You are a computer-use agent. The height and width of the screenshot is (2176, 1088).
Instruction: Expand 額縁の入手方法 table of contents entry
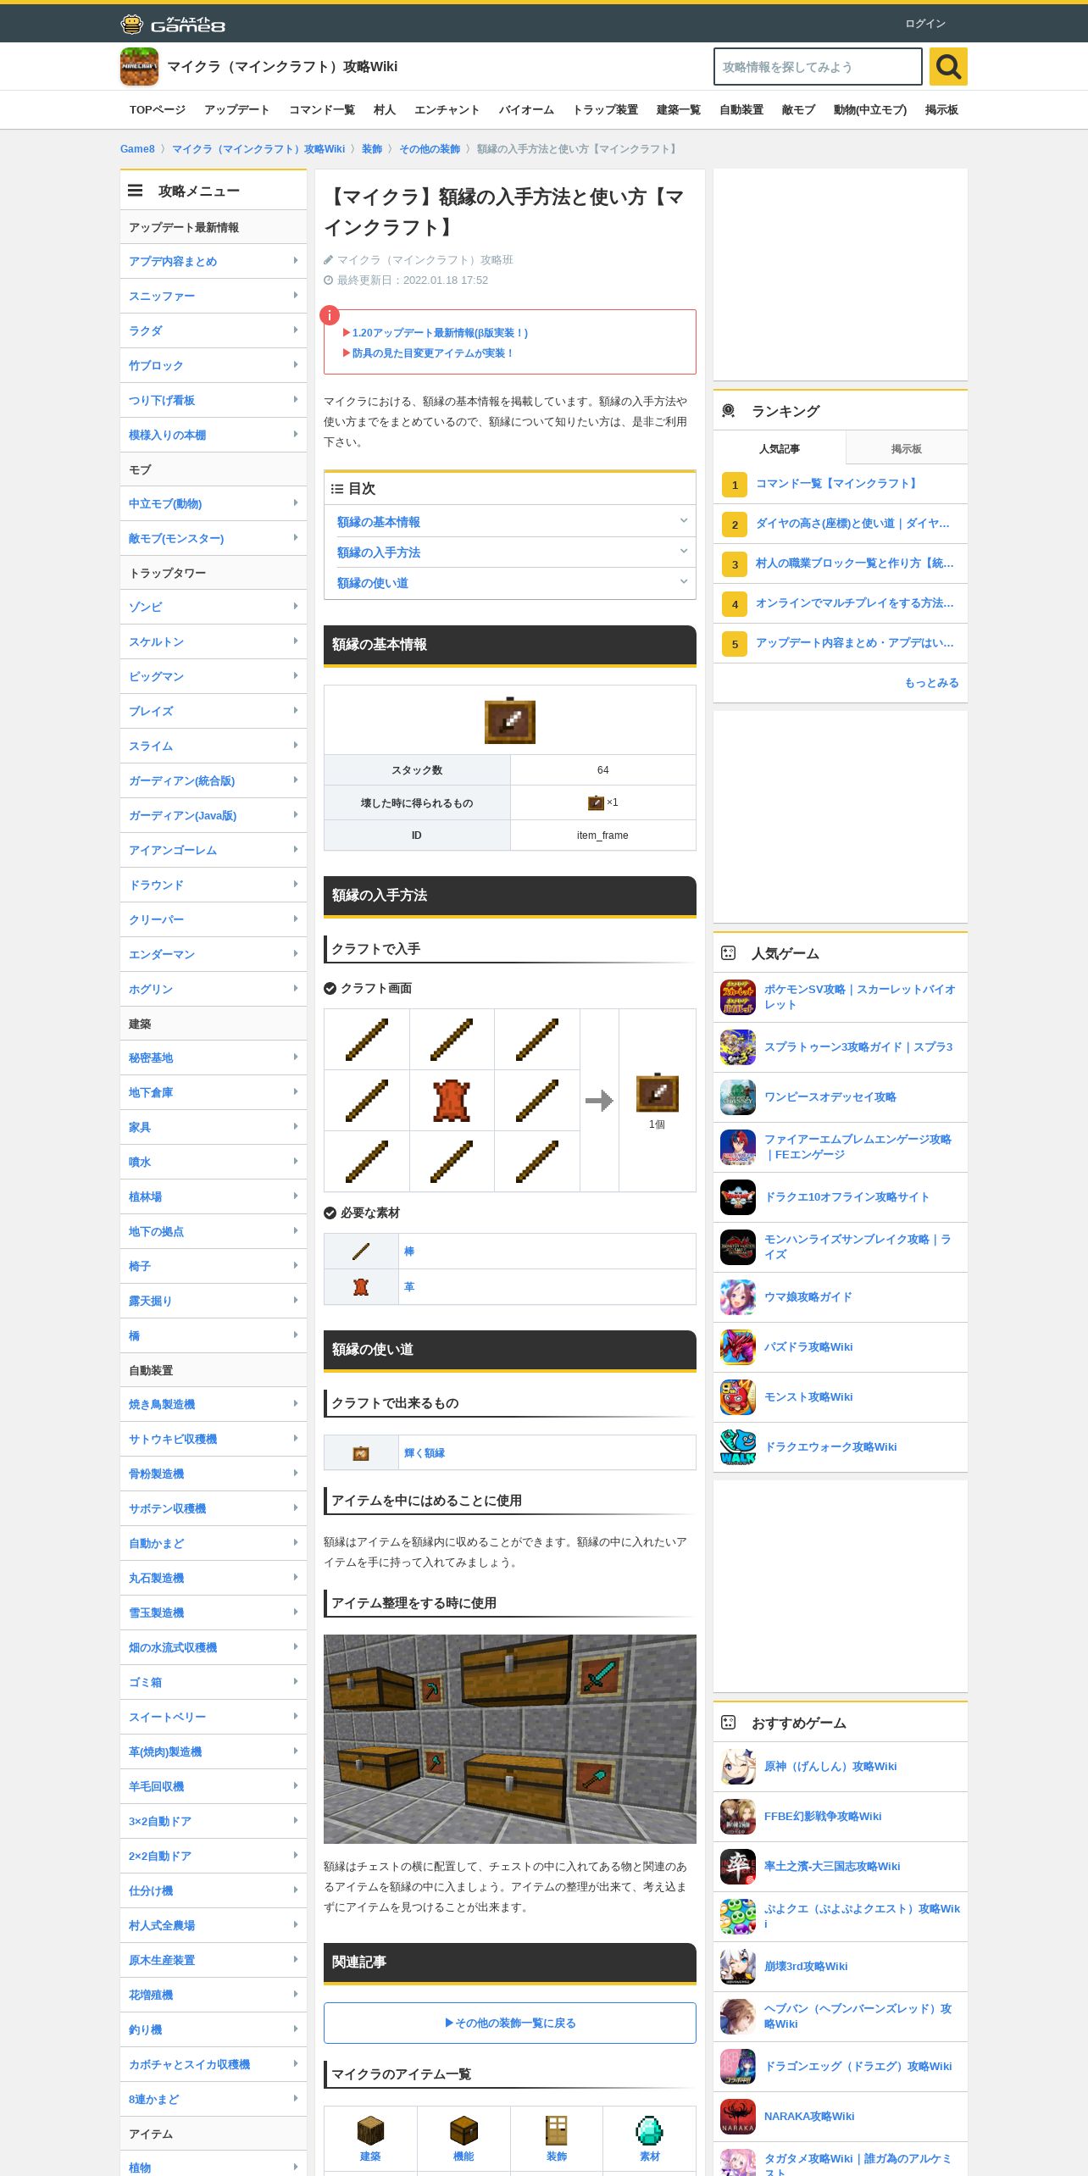click(x=510, y=552)
